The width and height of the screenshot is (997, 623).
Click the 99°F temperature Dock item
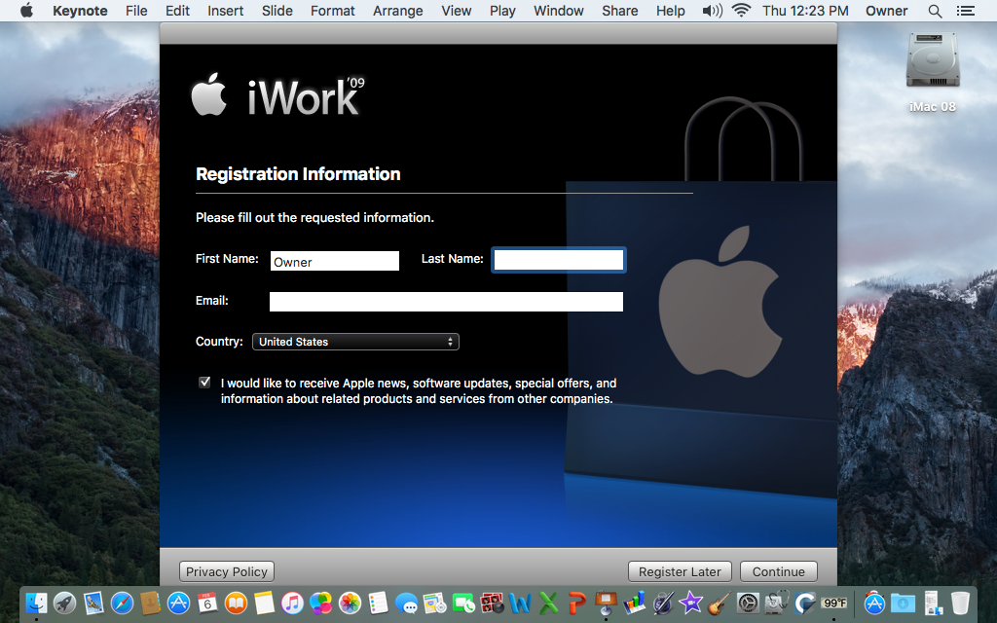coord(833,603)
